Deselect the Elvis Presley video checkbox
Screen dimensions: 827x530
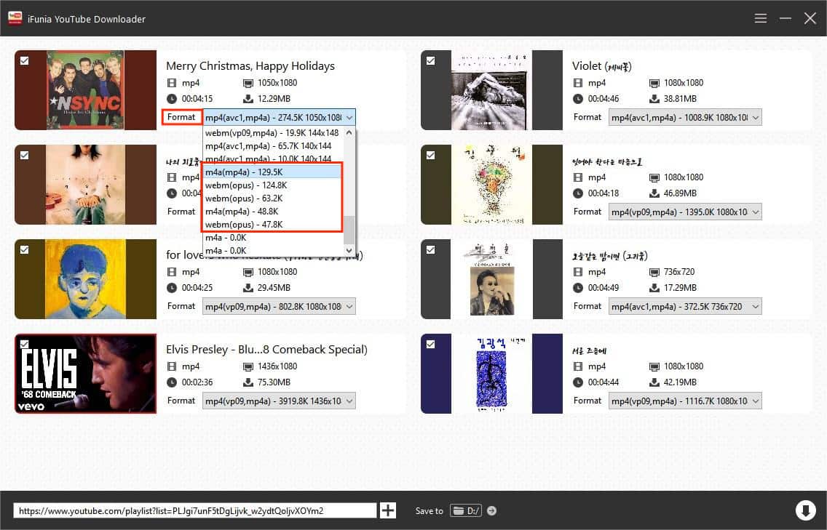coord(25,345)
